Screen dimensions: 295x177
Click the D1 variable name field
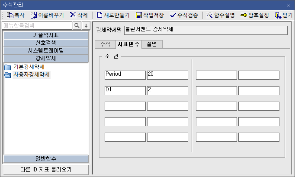pyautogui.click(x=125, y=90)
